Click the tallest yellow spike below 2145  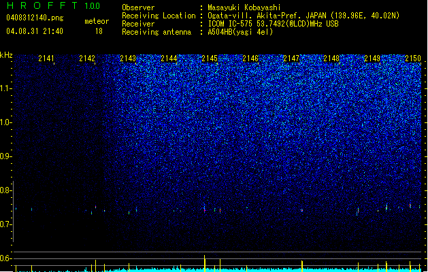204,263
